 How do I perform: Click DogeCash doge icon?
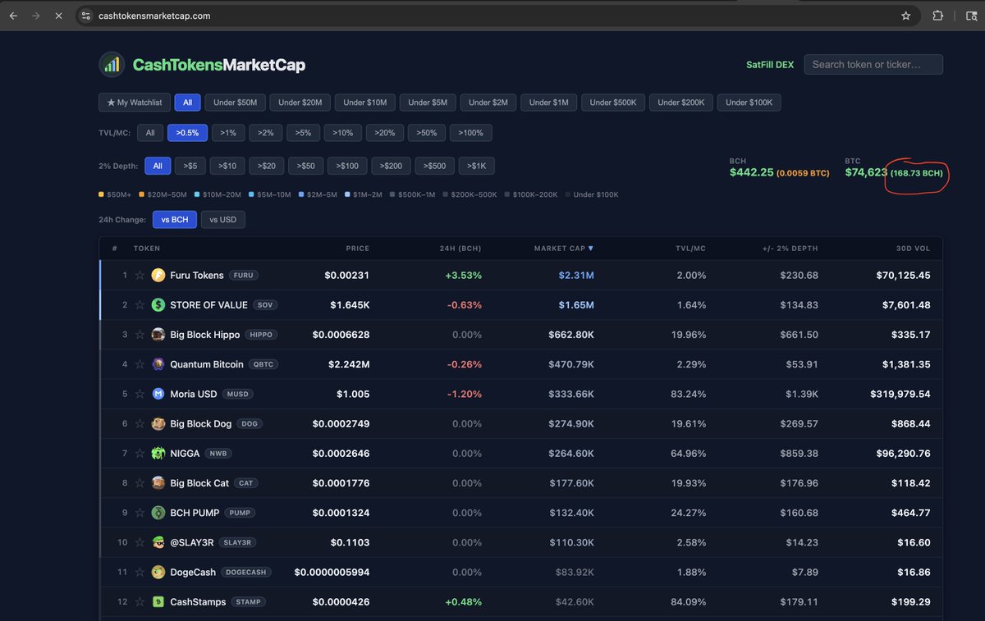[x=158, y=573]
